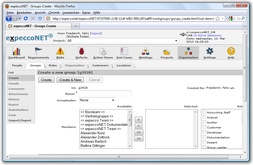Click the site identity icon in URL bar

(x=48, y=18)
